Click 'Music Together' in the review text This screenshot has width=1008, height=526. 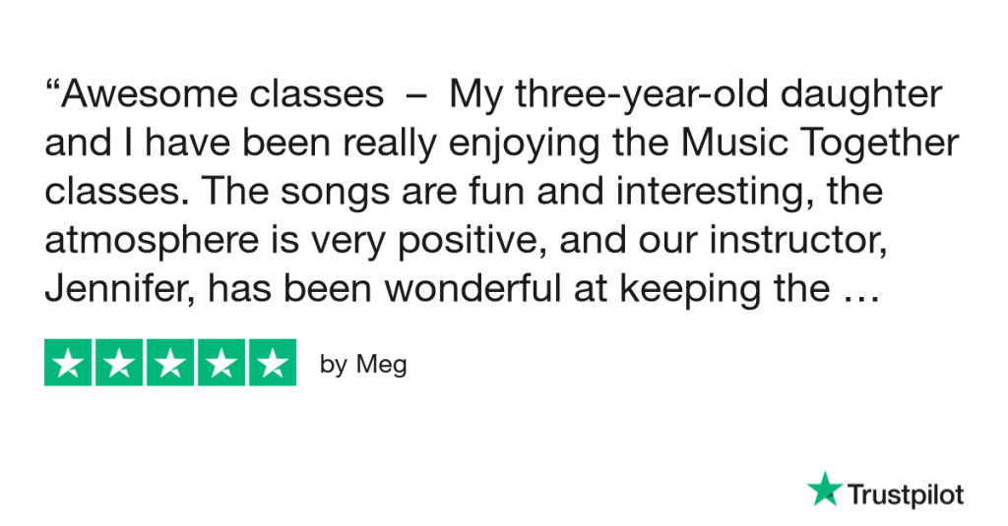[x=820, y=143]
